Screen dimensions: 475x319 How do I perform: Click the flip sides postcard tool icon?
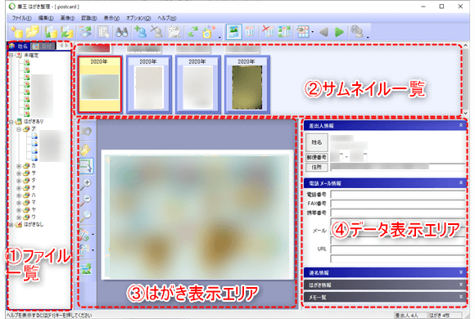[84, 250]
